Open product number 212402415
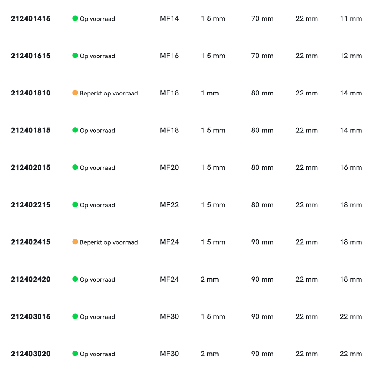Screen dimensions: 373x373 click(31, 242)
